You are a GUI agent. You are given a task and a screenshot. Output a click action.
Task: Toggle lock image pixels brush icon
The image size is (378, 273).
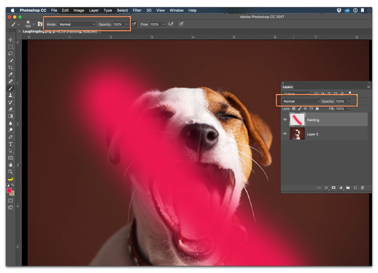click(x=300, y=108)
